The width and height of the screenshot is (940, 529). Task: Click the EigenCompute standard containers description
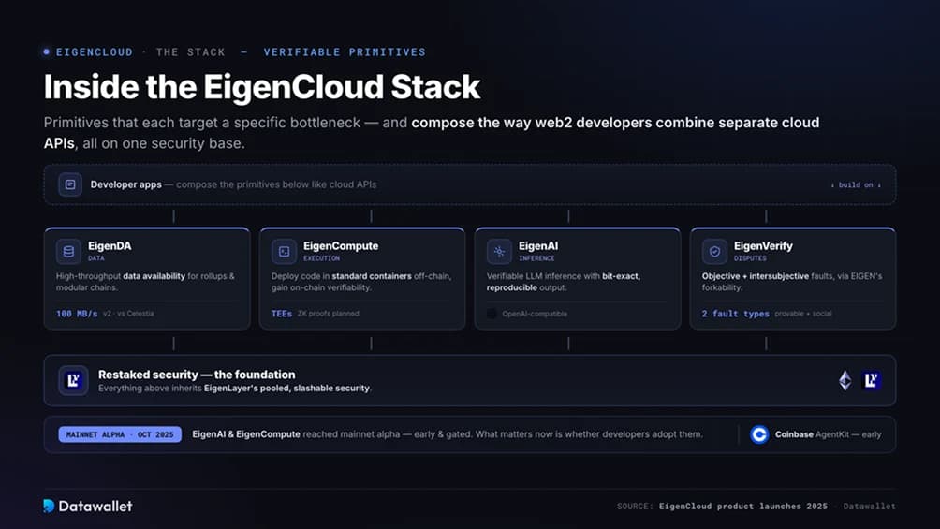[360, 282]
